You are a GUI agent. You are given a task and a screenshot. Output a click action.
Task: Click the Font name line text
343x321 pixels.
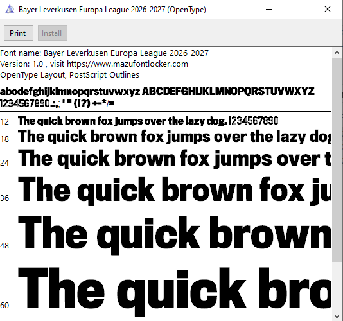pos(104,53)
